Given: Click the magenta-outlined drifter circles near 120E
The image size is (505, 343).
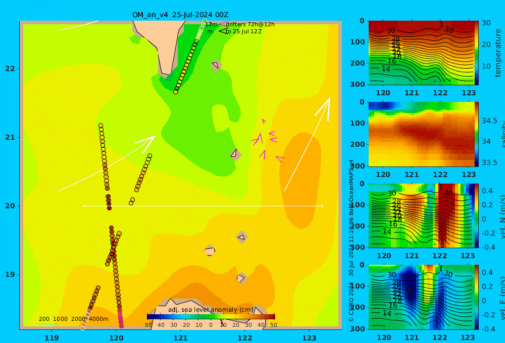Looking at the screenshot, I should [121, 318].
